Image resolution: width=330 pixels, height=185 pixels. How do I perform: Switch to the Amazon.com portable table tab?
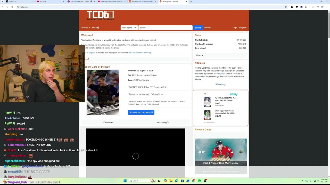[x=143, y=2]
